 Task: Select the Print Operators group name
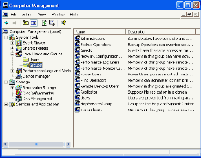tap(93, 80)
